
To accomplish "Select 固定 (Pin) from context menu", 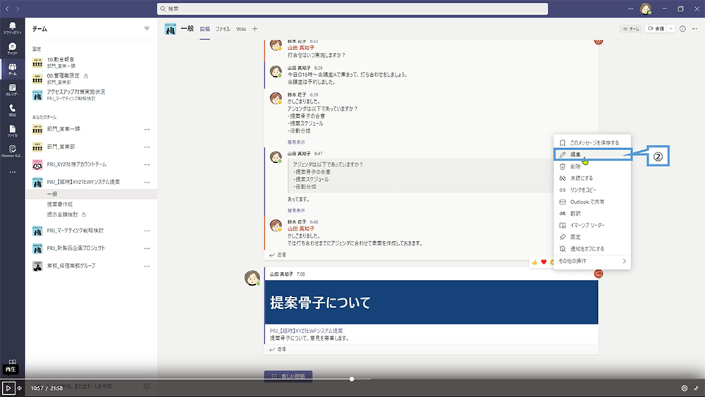I will click(x=592, y=237).
